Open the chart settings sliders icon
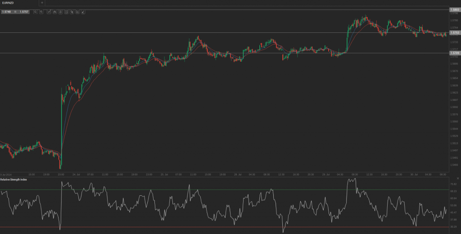 [x=60, y=12]
